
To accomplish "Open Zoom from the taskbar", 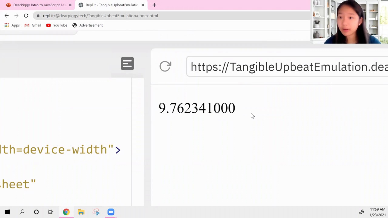I will pos(111,212).
